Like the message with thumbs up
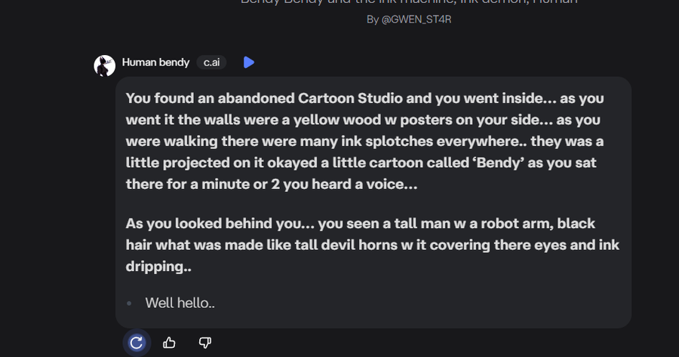Viewport: 679px width, 357px height. (169, 343)
